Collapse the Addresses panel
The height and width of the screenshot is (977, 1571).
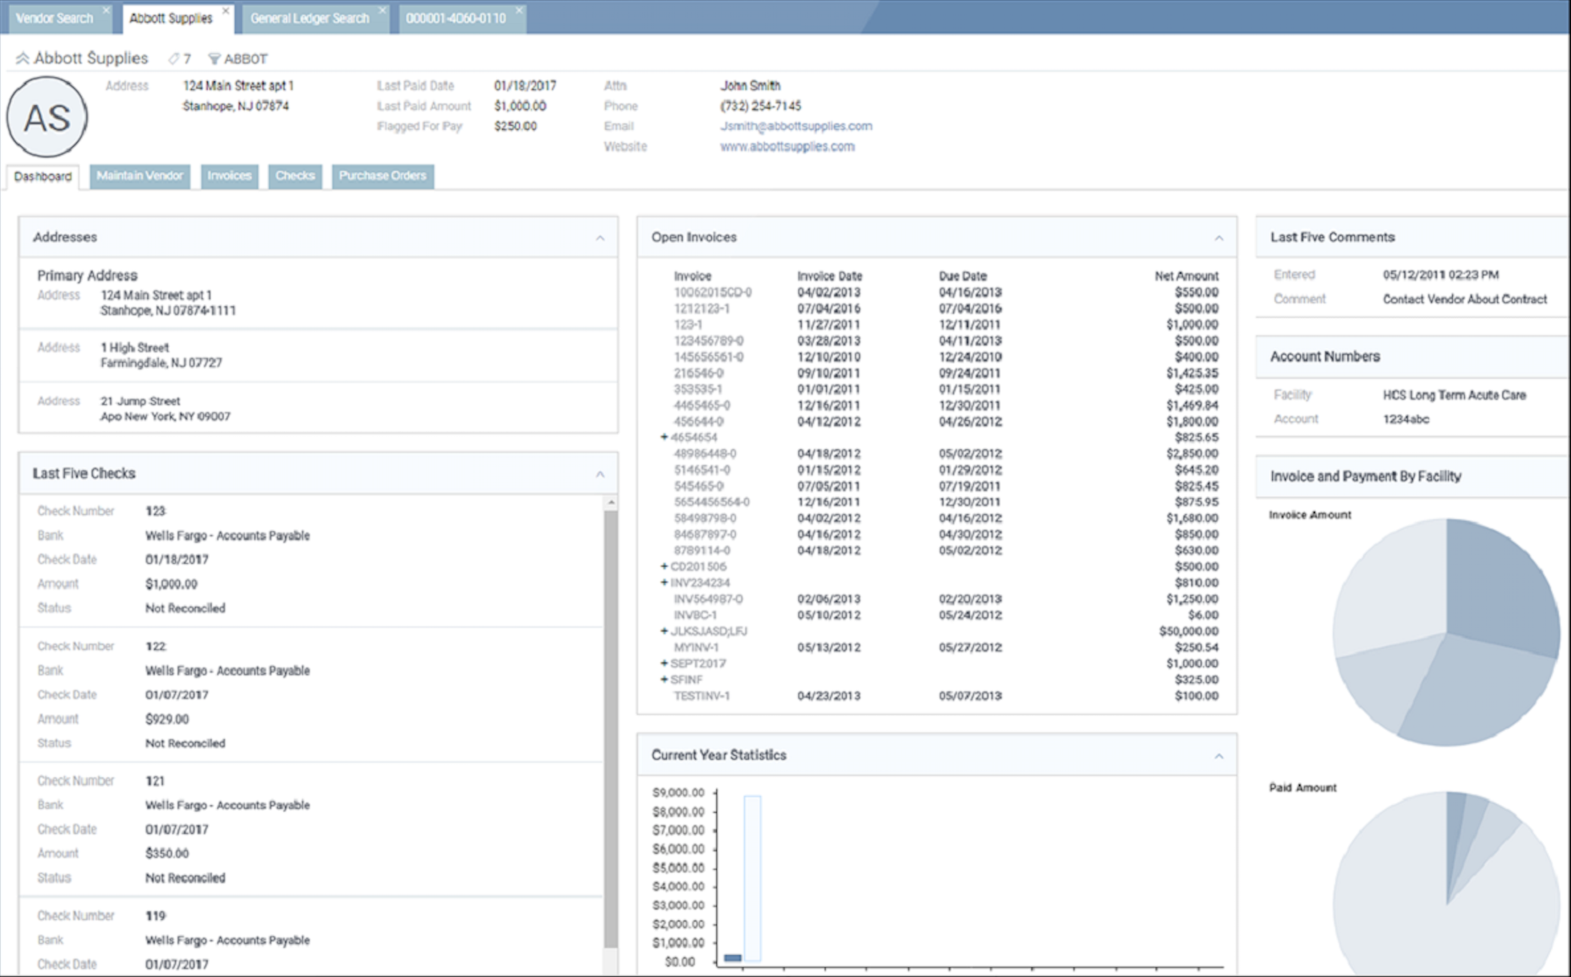tap(600, 236)
